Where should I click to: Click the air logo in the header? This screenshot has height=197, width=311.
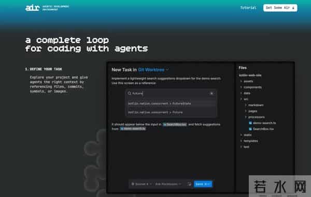point(33,8)
